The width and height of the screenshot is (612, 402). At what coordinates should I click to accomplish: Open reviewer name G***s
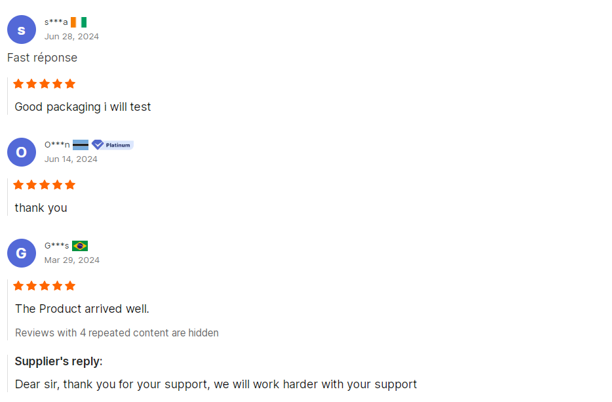coord(57,246)
